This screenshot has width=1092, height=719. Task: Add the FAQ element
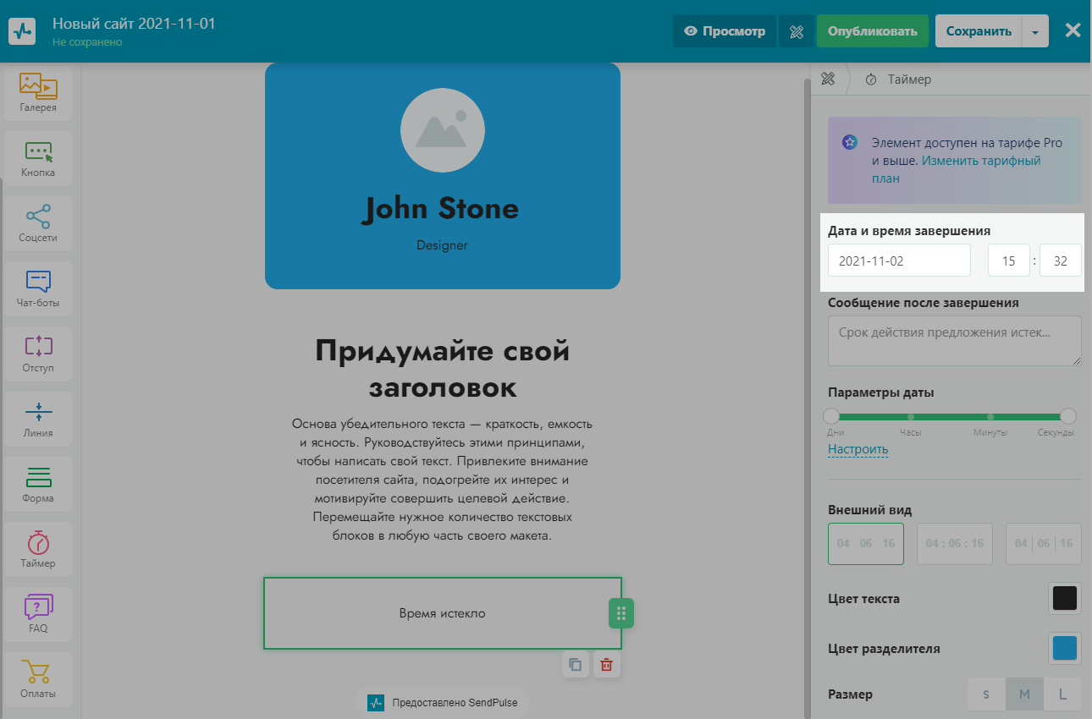[38, 614]
